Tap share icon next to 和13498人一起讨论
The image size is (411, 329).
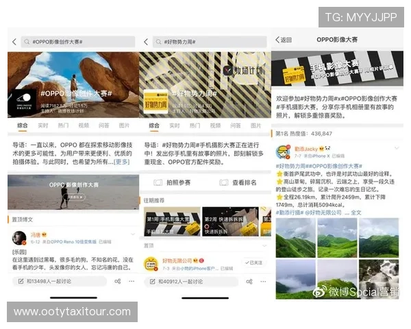(118, 281)
